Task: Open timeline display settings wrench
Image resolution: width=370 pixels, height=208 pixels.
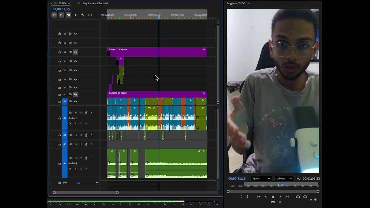Action: click(83, 15)
